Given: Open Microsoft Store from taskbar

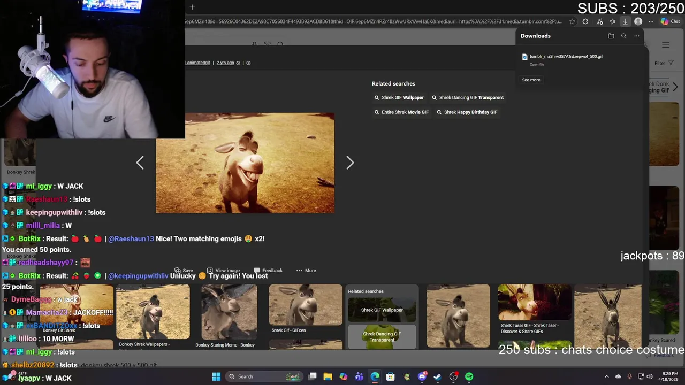Looking at the screenshot, I should (391, 376).
